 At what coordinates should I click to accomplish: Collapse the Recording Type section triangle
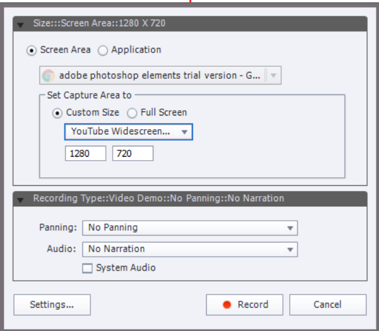[x=21, y=200]
